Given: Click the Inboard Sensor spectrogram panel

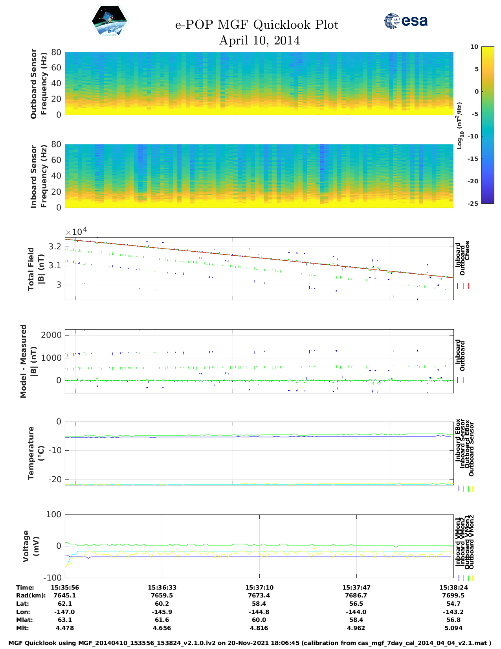Looking at the screenshot, I should [x=259, y=176].
